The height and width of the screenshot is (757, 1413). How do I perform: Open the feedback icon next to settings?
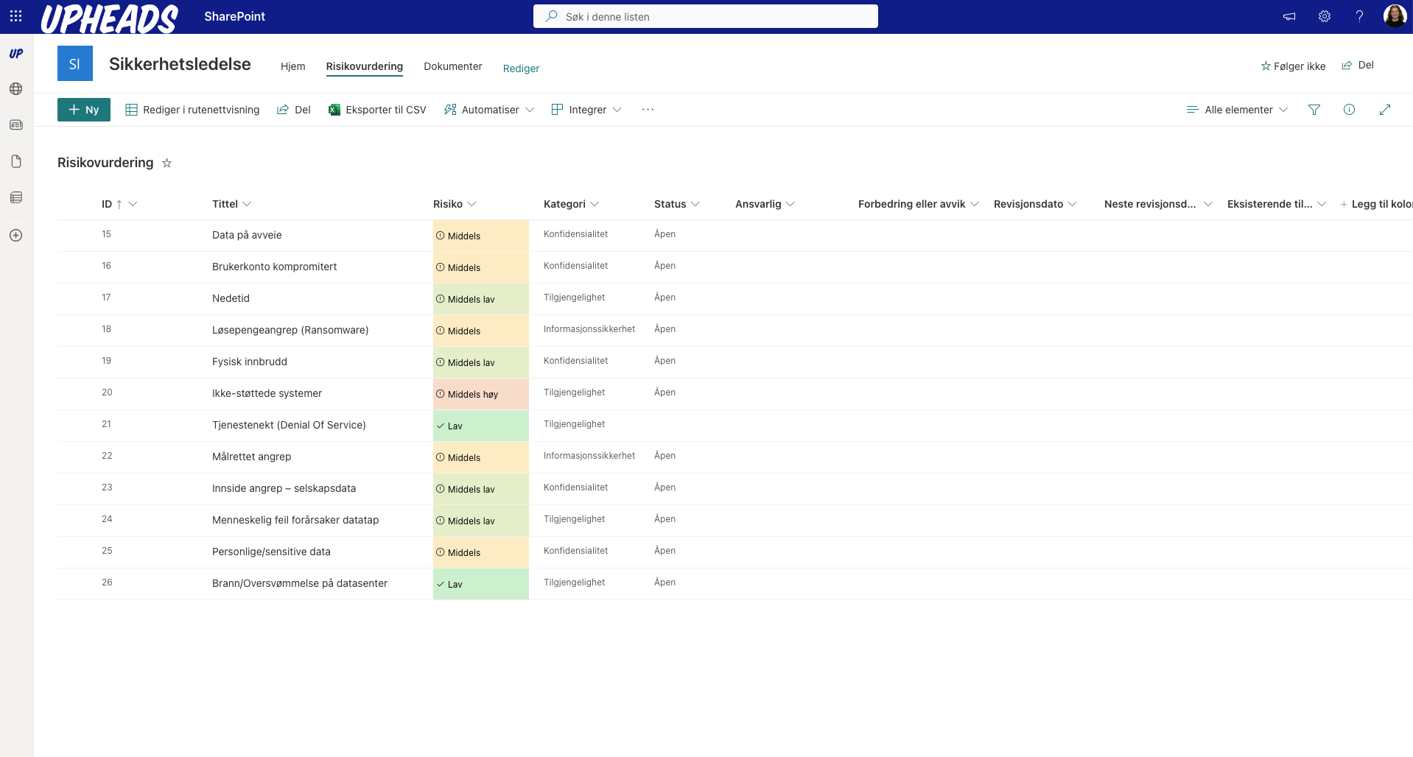[x=1288, y=16]
